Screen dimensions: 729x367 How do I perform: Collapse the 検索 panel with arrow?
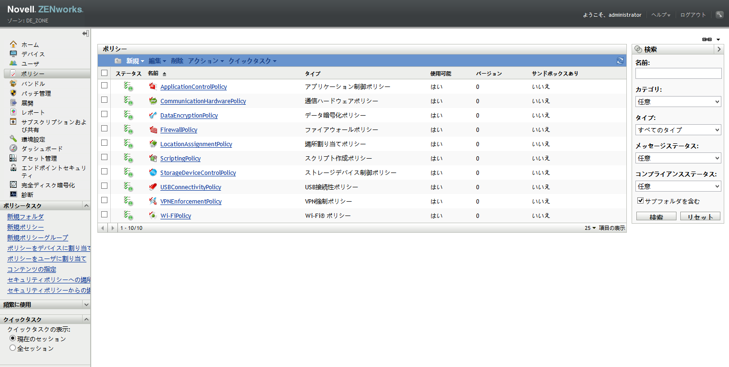(719, 49)
